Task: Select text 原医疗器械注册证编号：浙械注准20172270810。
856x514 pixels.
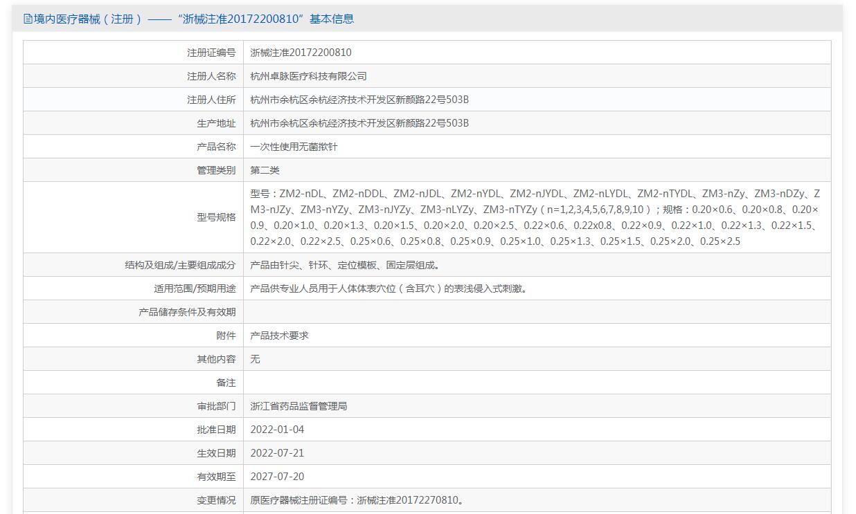Action: pyautogui.click(x=357, y=500)
